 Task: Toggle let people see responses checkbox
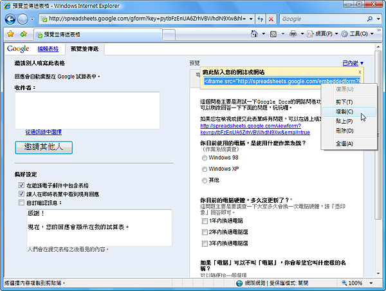coord(21,194)
